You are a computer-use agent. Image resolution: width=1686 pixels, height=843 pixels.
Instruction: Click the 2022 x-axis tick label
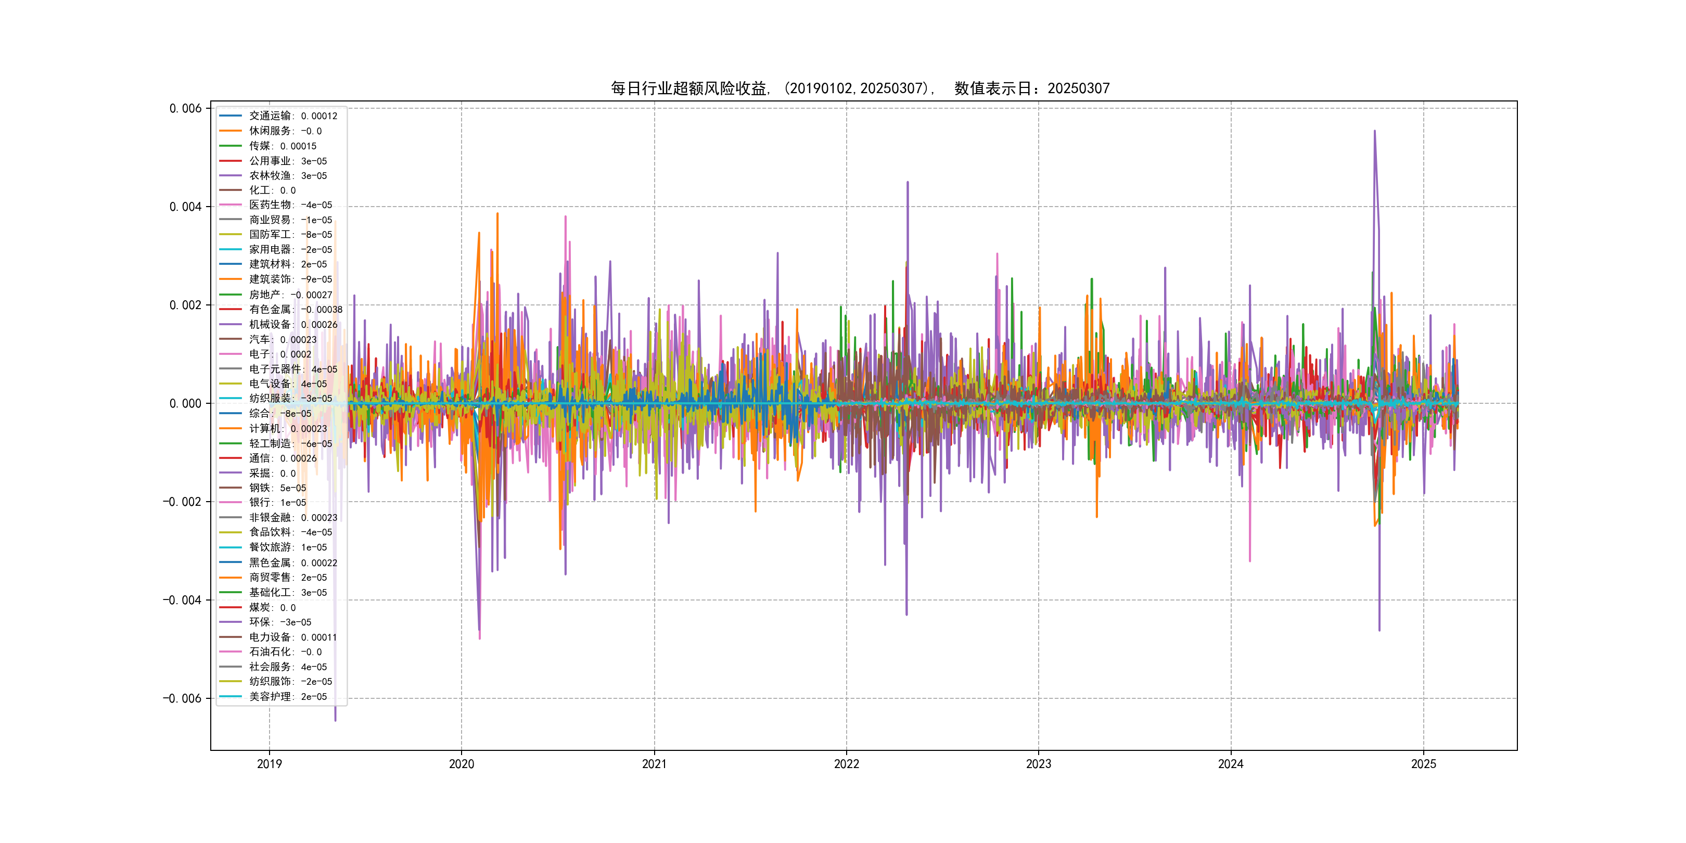coord(846,764)
